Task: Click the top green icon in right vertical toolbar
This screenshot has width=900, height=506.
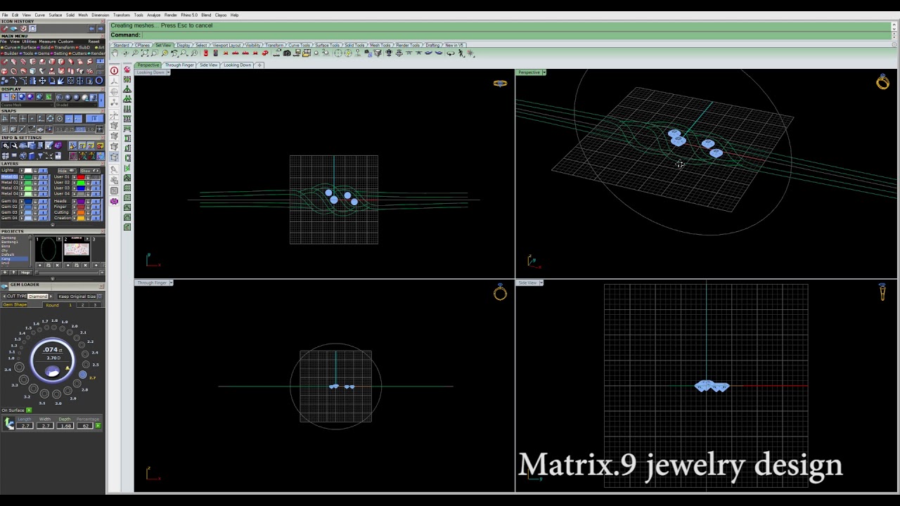Action: (x=127, y=79)
